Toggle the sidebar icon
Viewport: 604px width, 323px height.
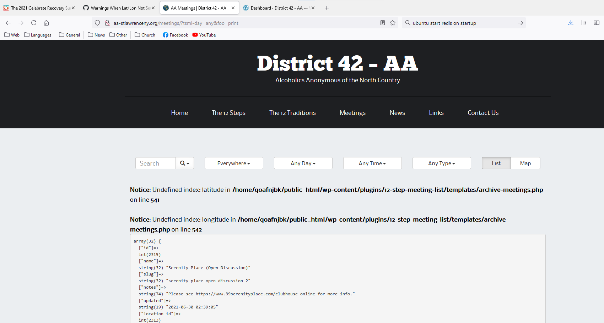tap(597, 23)
